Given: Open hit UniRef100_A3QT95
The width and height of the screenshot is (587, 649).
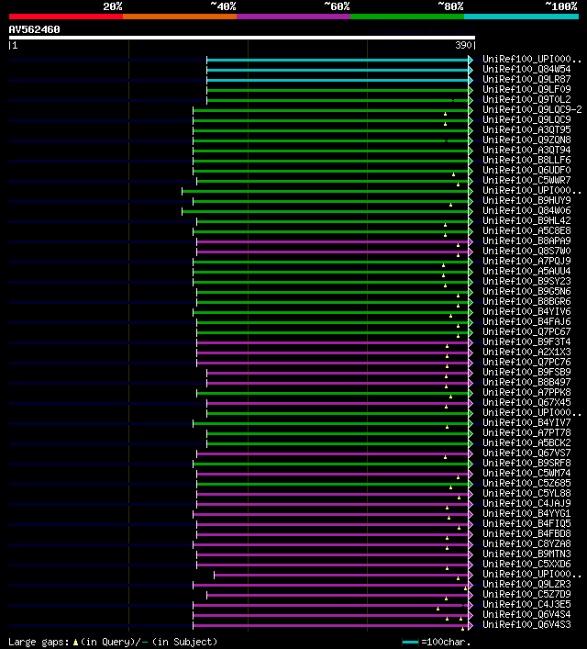Looking at the screenshot, I should tap(526, 130).
